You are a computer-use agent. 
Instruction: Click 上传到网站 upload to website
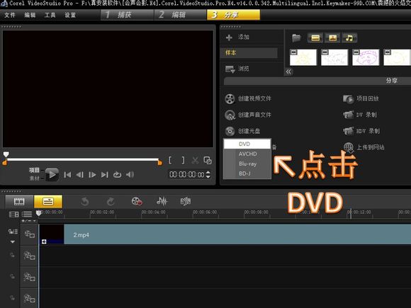click(364, 147)
